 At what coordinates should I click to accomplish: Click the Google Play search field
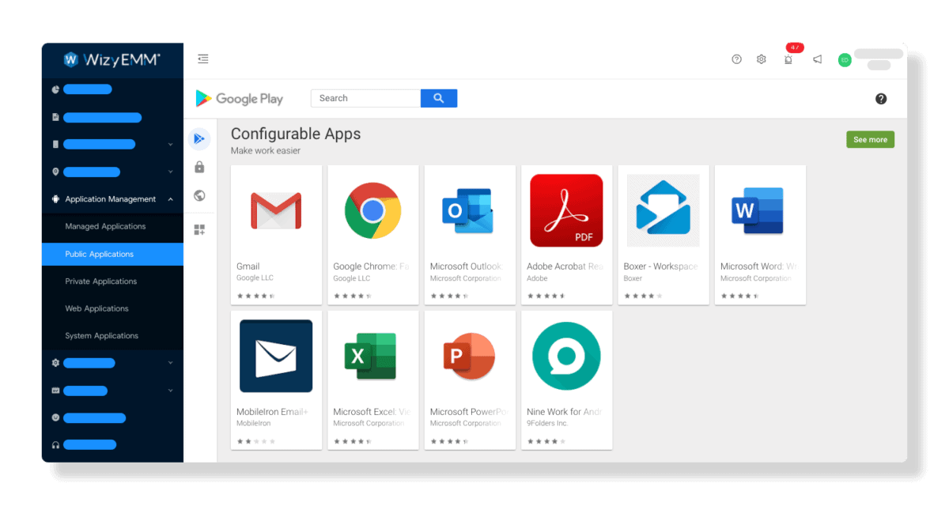(366, 97)
